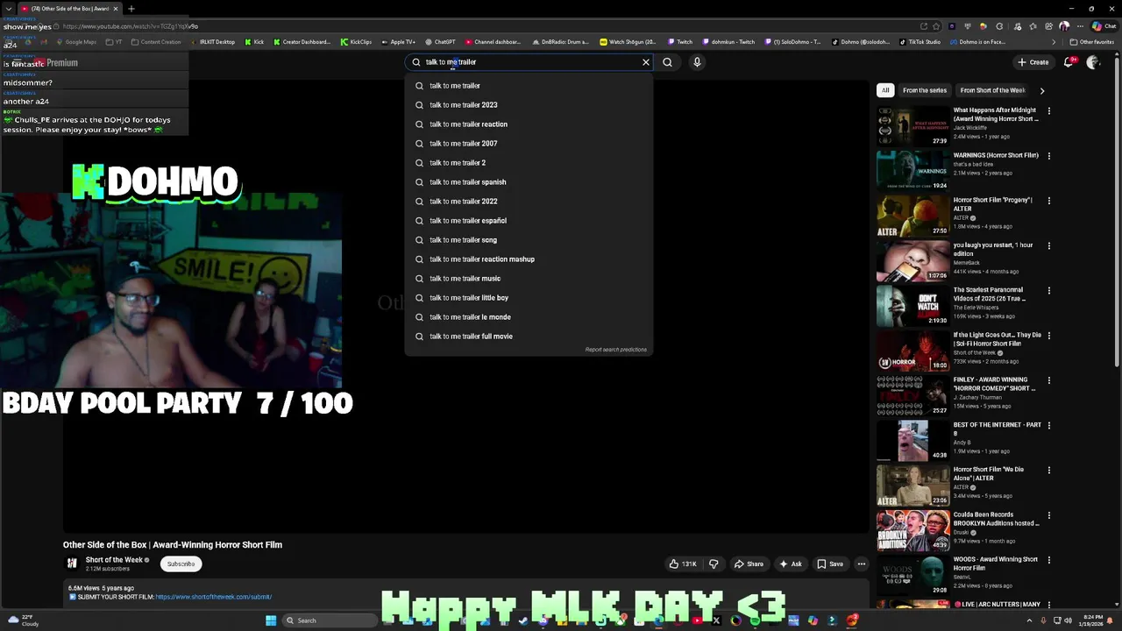The width and height of the screenshot is (1122, 631).
Task: Open Short of the Week channel avatar
Action: pos(72,564)
